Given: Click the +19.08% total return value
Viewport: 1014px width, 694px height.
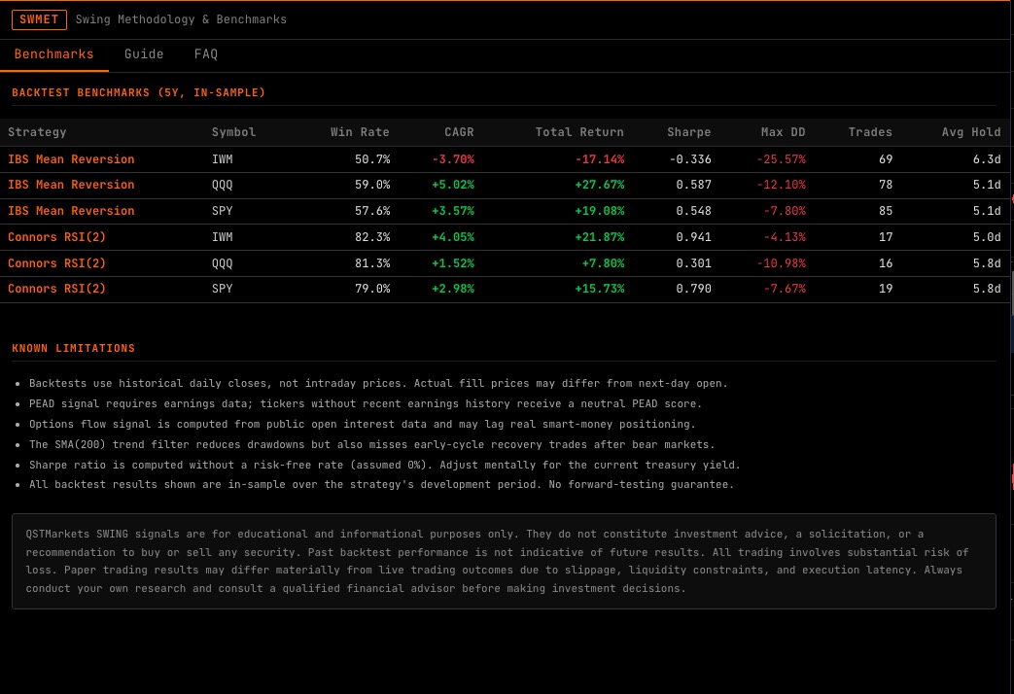Looking at the screenshot, I should [x=600, y=211].
